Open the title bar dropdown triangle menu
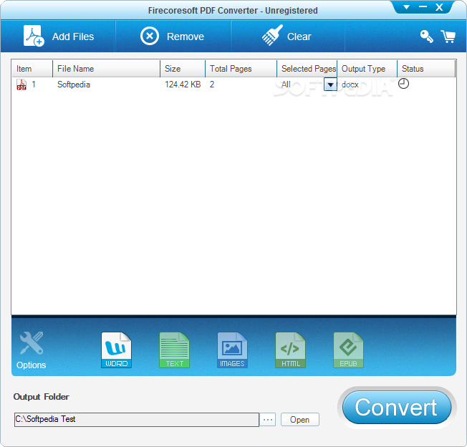The image size is (467, 447). tap(406, 7)
